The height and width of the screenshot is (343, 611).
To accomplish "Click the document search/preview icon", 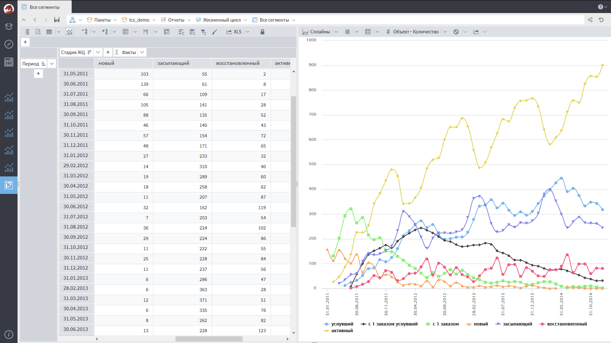I will (38, 32).
